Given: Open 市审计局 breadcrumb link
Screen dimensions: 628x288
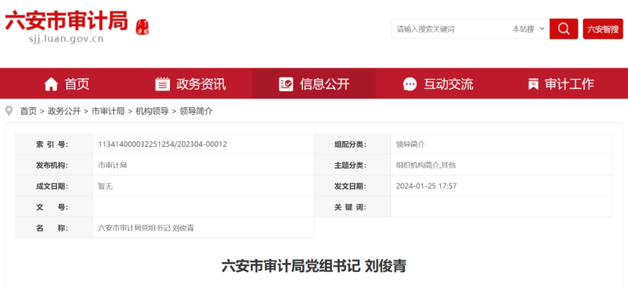Looking at the screenshot, I should [x=108, y=111].
